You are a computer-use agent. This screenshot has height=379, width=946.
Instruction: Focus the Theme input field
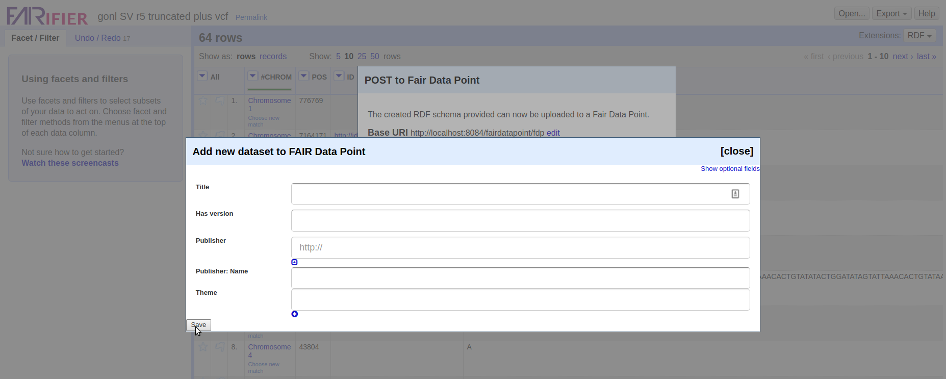(520, 300)
